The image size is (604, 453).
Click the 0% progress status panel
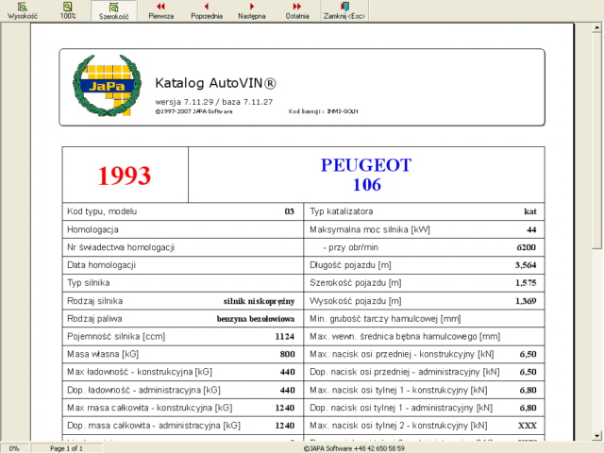coord(13,448)
